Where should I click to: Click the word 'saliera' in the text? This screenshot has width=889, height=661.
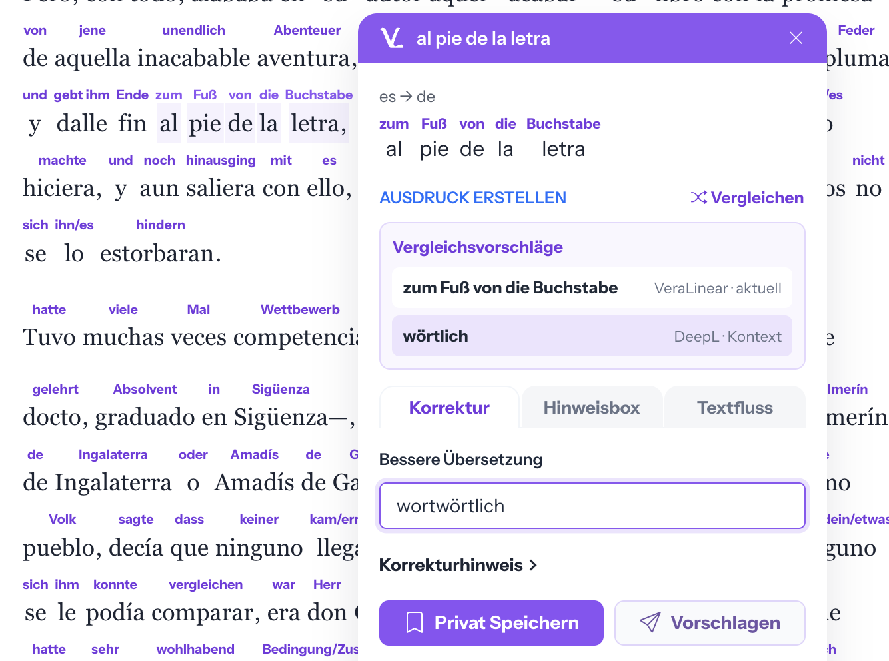point(221,189)
